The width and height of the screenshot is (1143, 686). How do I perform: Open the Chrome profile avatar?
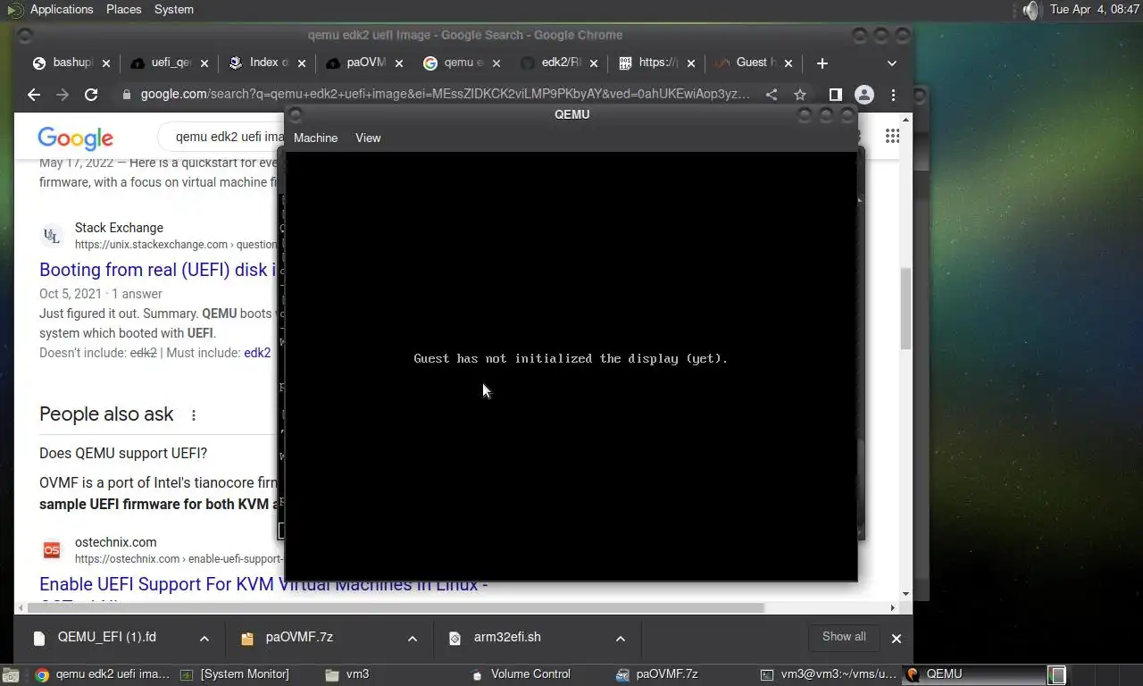pyautogui.click(x=864, y=95)
